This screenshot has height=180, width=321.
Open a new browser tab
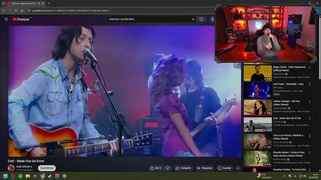pyautogui.click(x=49, y=3)
